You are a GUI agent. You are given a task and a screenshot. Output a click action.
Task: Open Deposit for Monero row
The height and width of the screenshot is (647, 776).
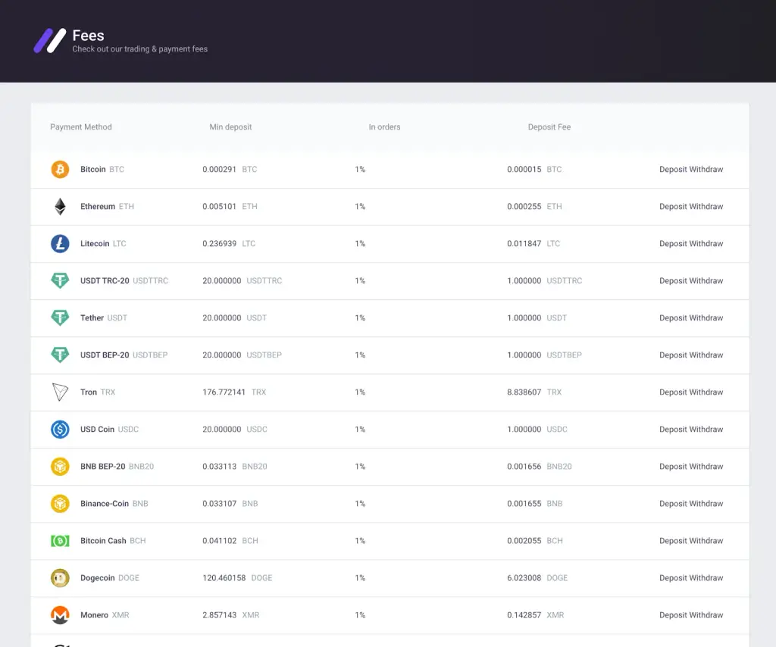[x=673, y=615]
